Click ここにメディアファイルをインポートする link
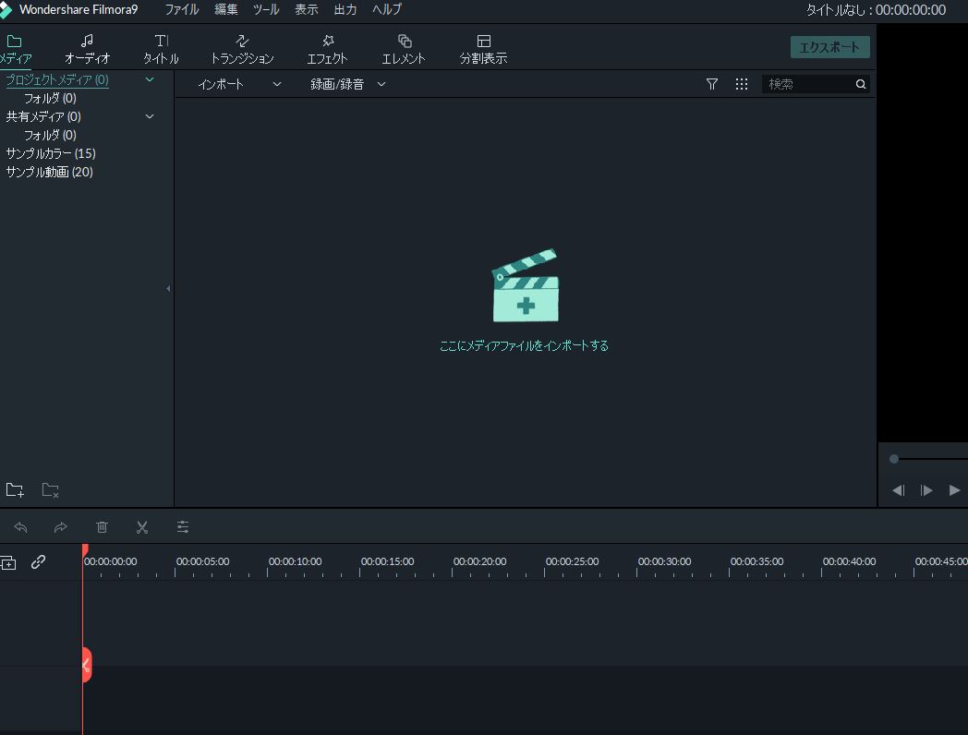968x735 pixels. pyautogui.click(x=524, y=345)
